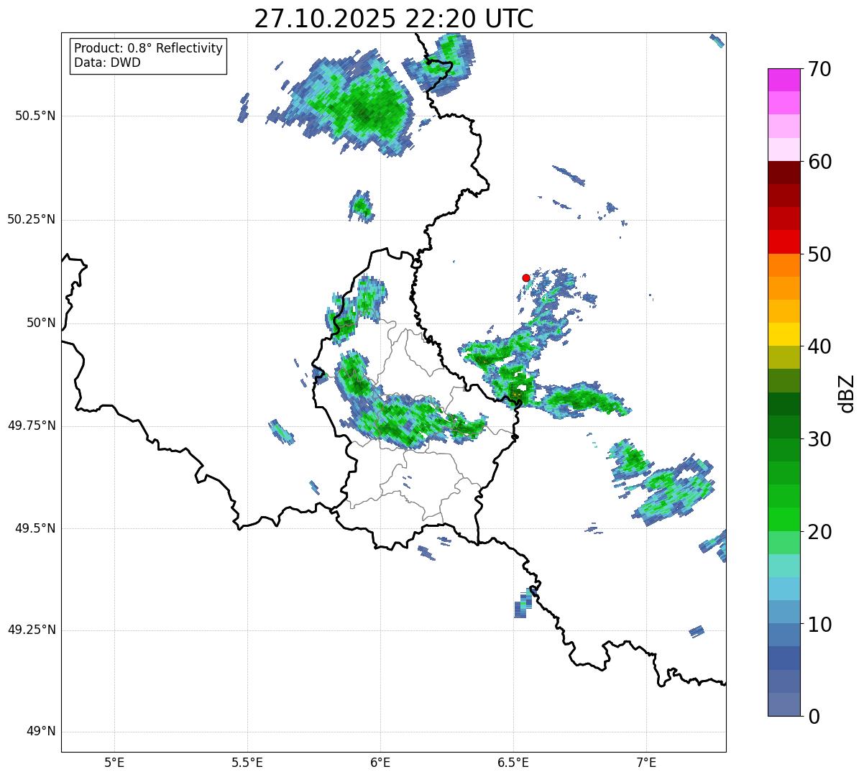This screenshot has height=777, width=864.
Task: Pick the turquoise swatch between 10 and 20
Action: (x=784, y=566)
